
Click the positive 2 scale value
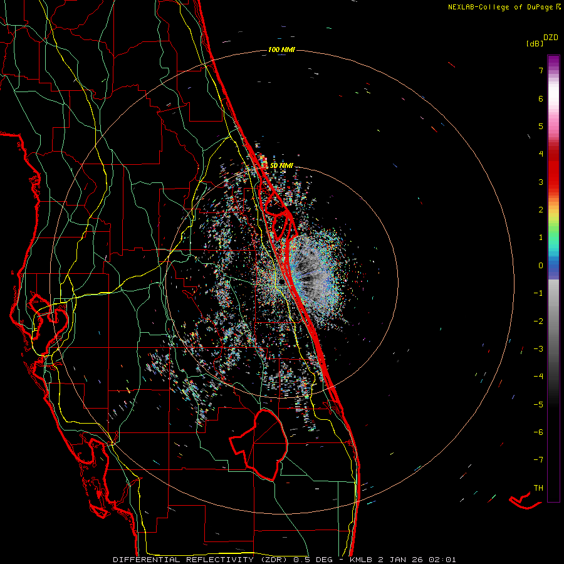(x=541, y=210)
